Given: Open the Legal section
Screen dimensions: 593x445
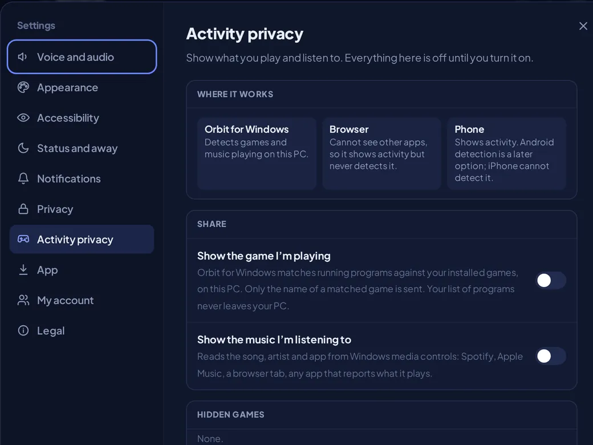Looking at the screenshot, I should 82,331.
